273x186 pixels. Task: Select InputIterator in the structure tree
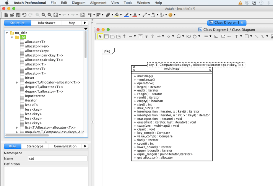point(35,96)
